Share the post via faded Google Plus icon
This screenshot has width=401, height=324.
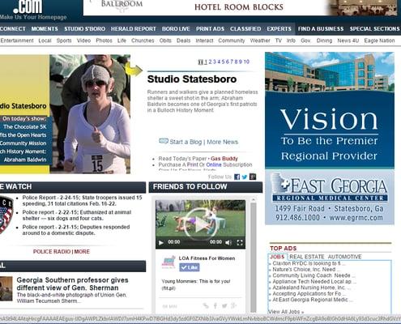coord(233,305)
